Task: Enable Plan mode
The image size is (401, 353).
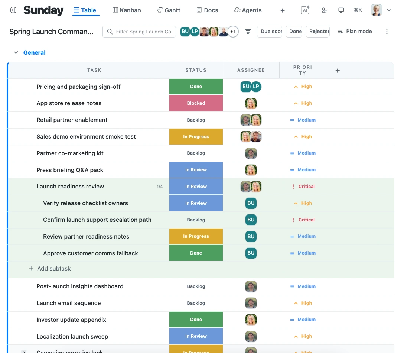Action: pyautogui.click(x=355, y=32)
